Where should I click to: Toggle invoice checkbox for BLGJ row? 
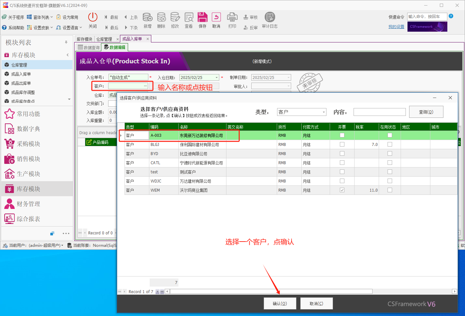342,144
